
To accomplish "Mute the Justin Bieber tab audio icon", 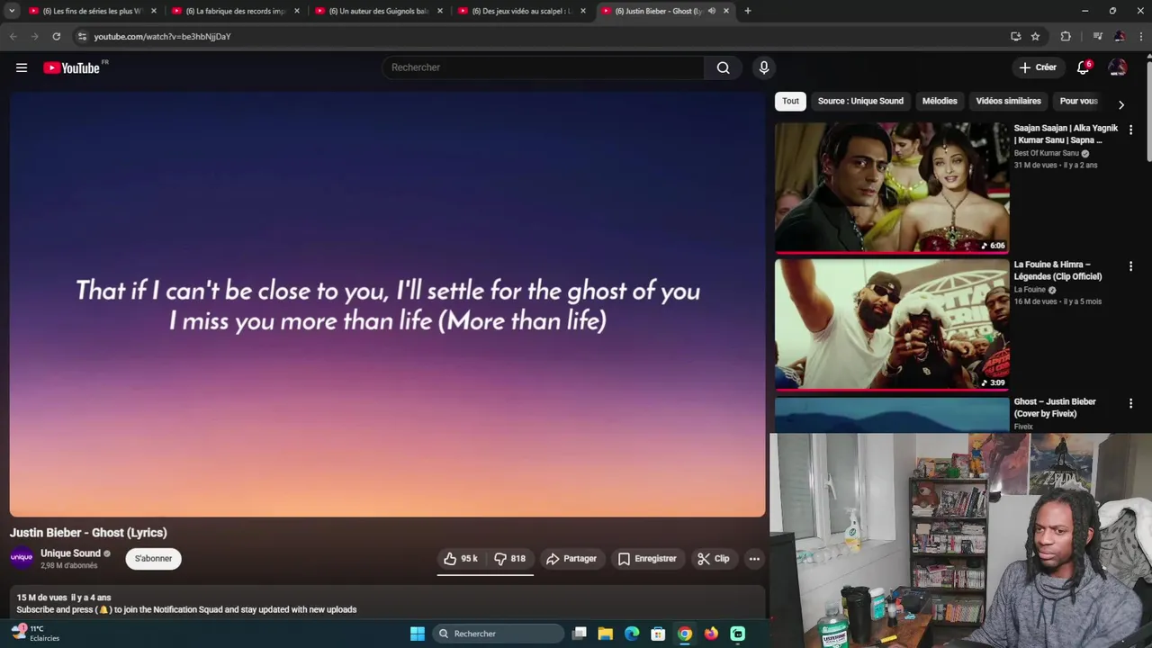I will point(711,11).
